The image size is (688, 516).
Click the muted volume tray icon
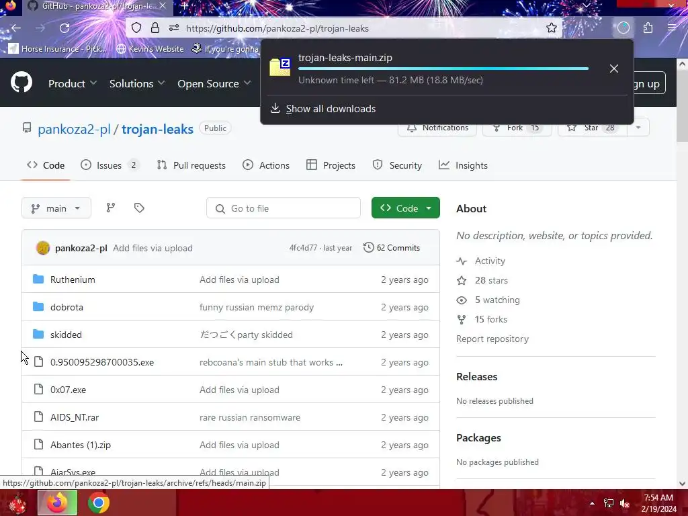pyautogui.click(x=625, y=503)
